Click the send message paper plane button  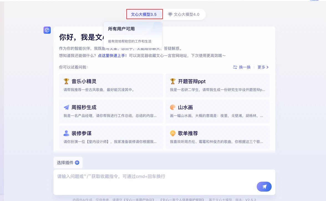coord(264,187)
